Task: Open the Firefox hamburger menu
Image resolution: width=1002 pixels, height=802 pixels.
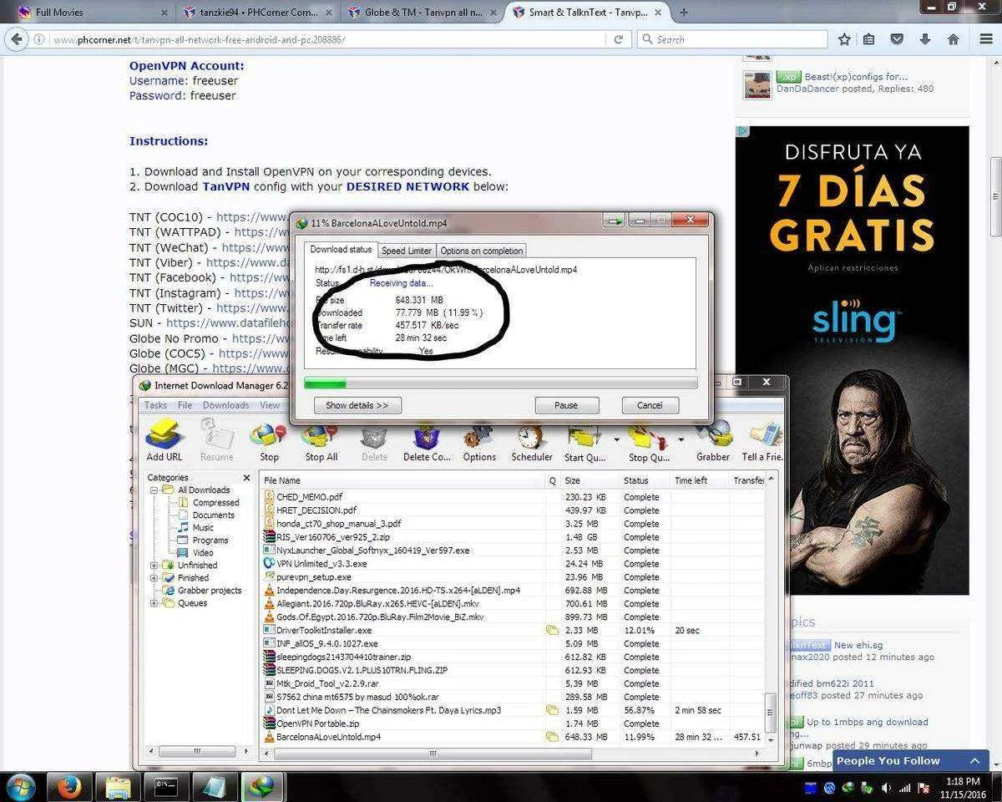Action: 986,39
